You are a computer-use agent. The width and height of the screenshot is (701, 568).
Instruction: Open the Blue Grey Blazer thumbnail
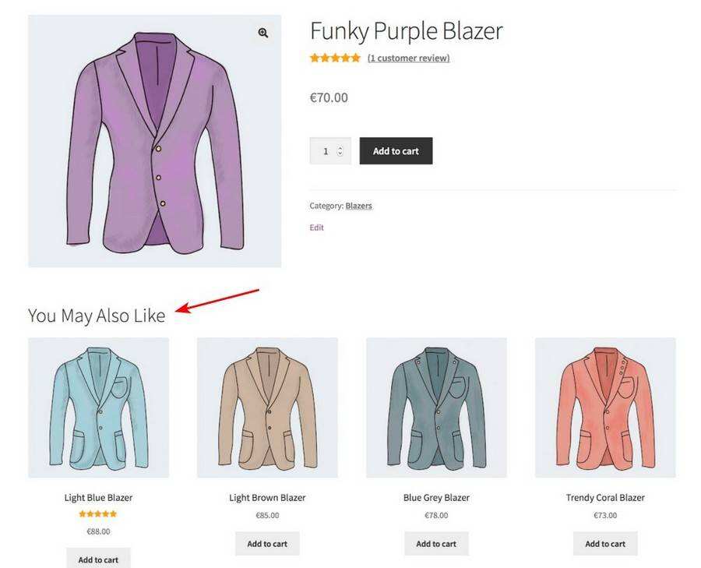[x=436, y=407]
